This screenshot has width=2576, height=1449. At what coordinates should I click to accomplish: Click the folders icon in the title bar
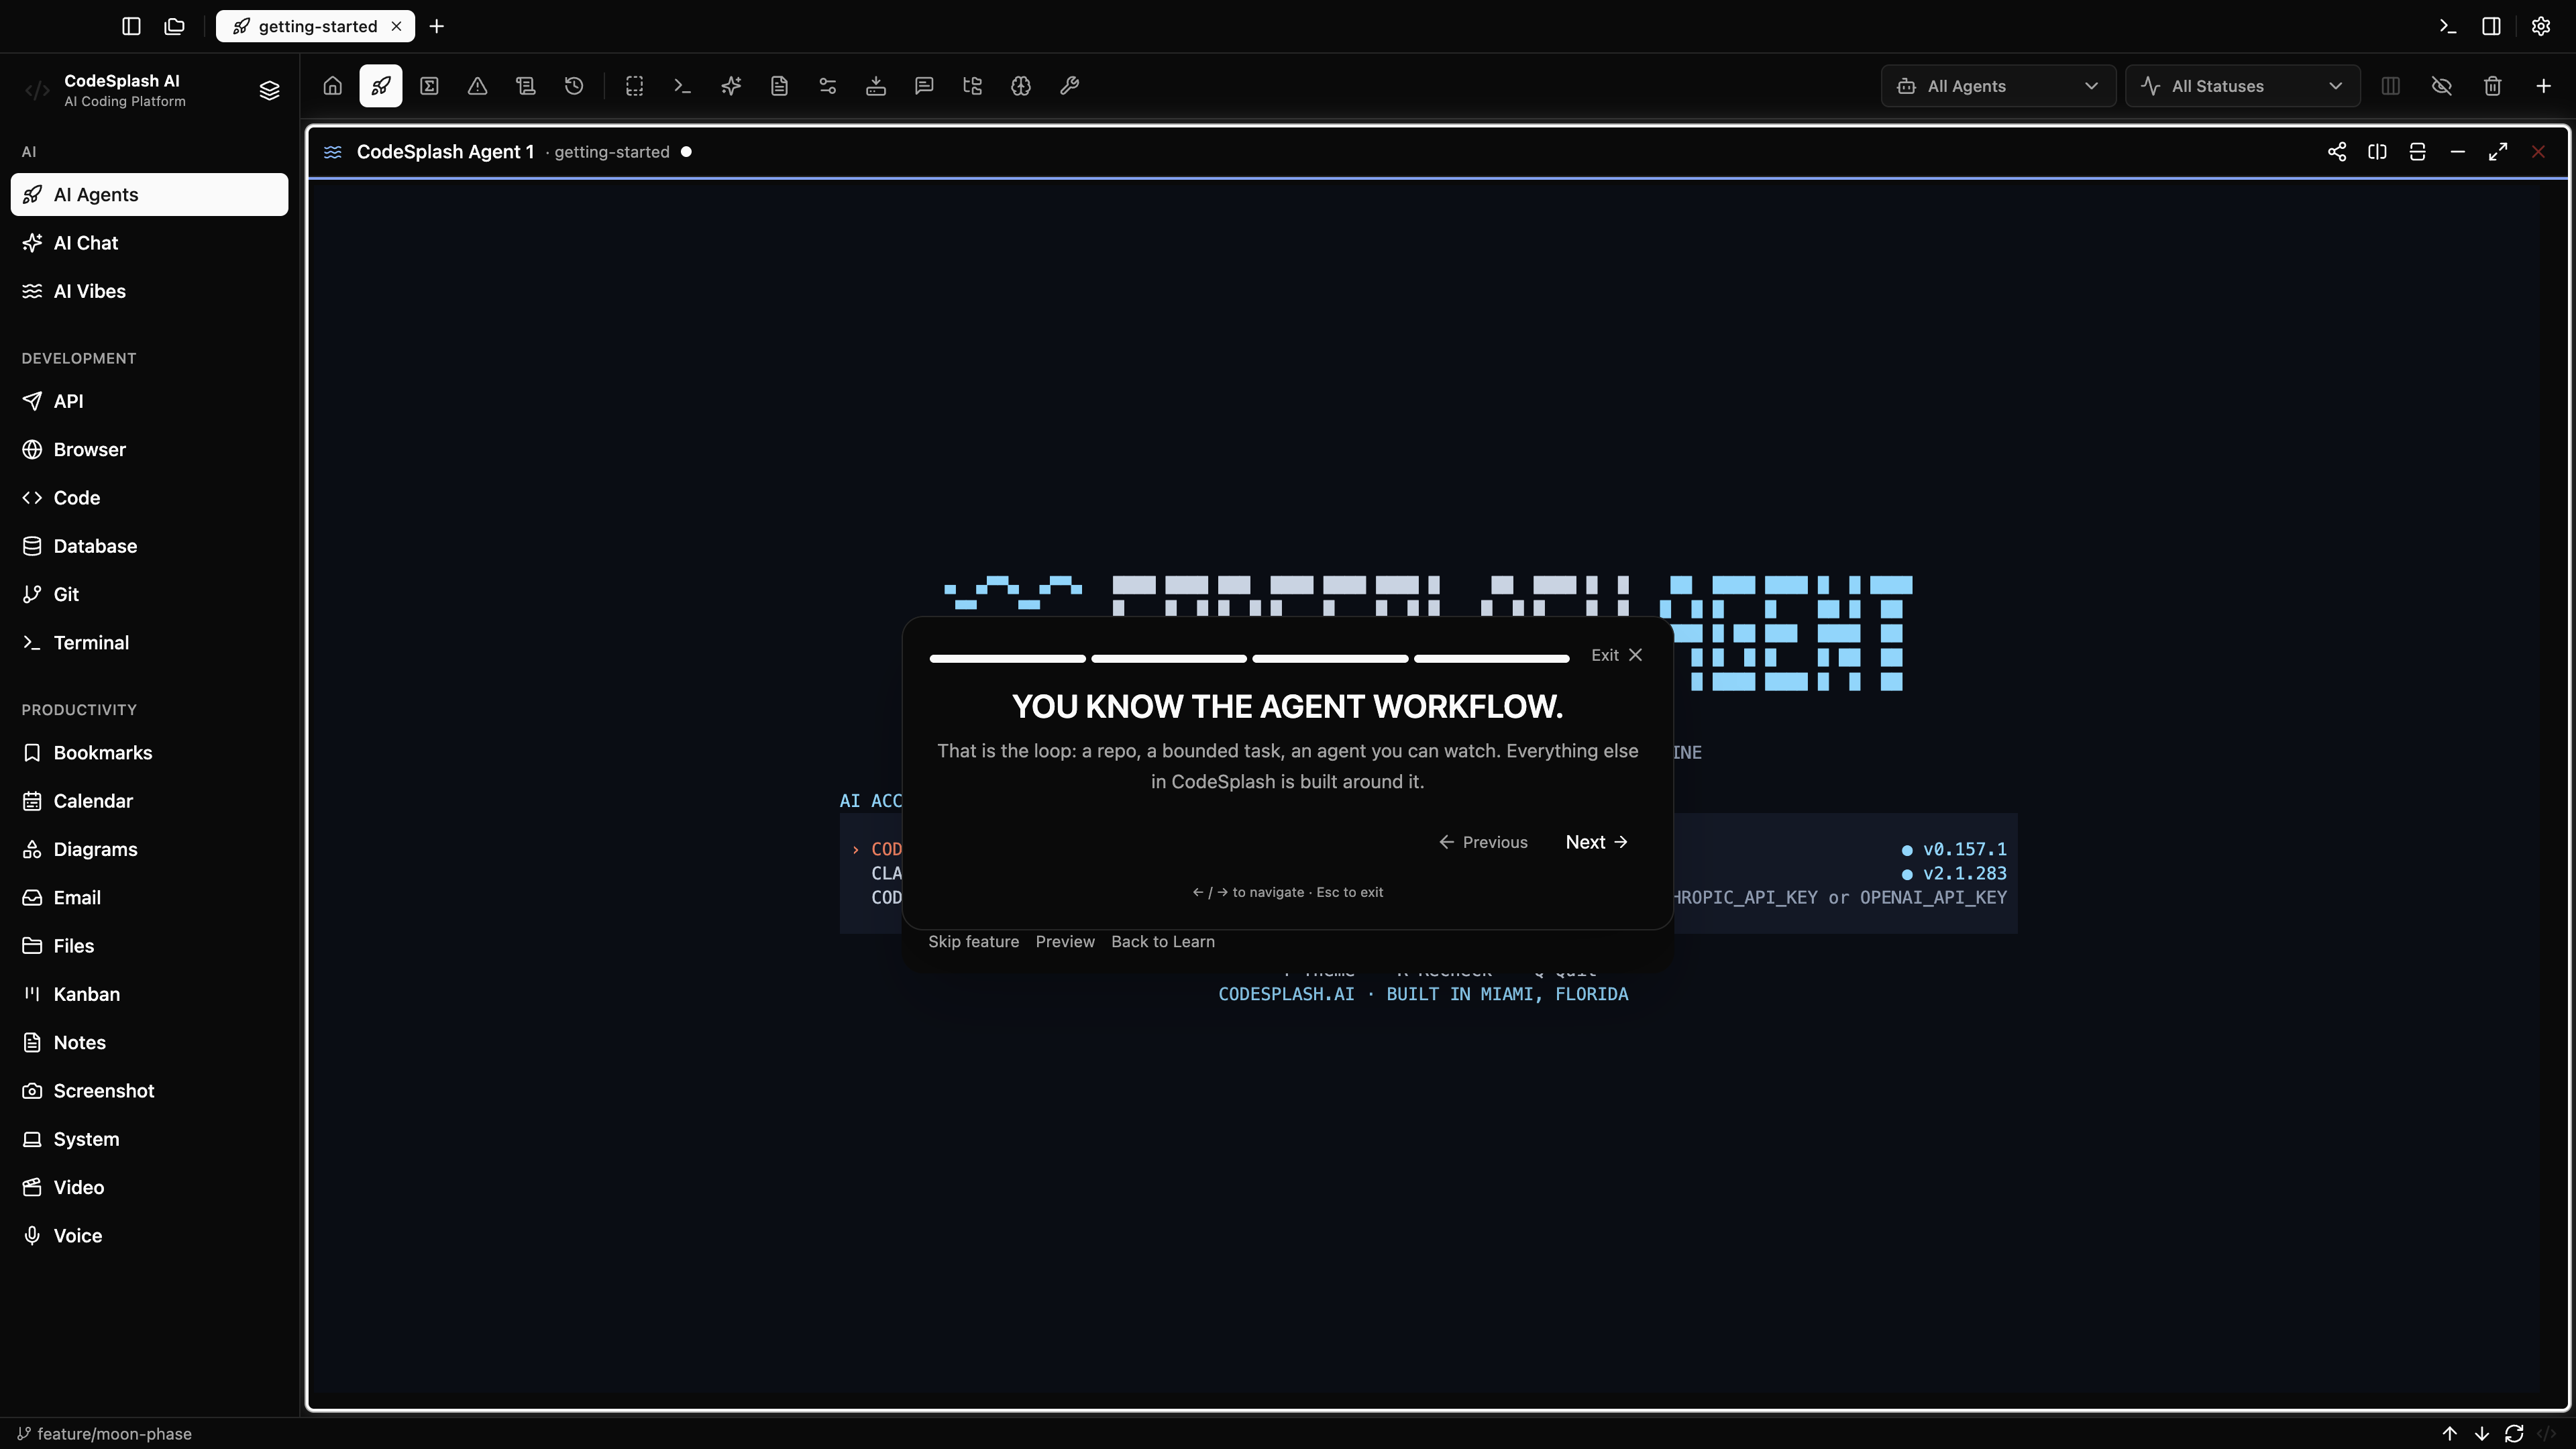click(x=175, y=26)
